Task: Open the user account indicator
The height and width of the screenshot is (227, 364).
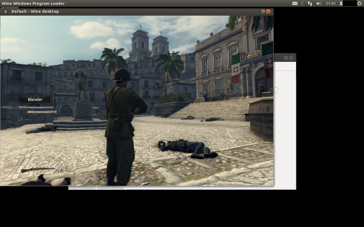Action: tap(341, 3)
